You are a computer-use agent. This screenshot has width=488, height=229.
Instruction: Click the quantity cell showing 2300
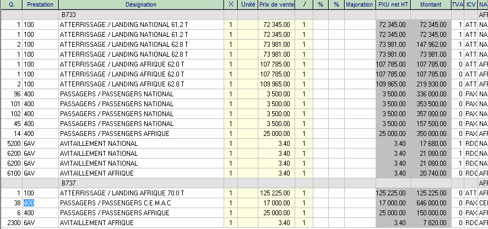pyautogui.click(x=12, y=222)
